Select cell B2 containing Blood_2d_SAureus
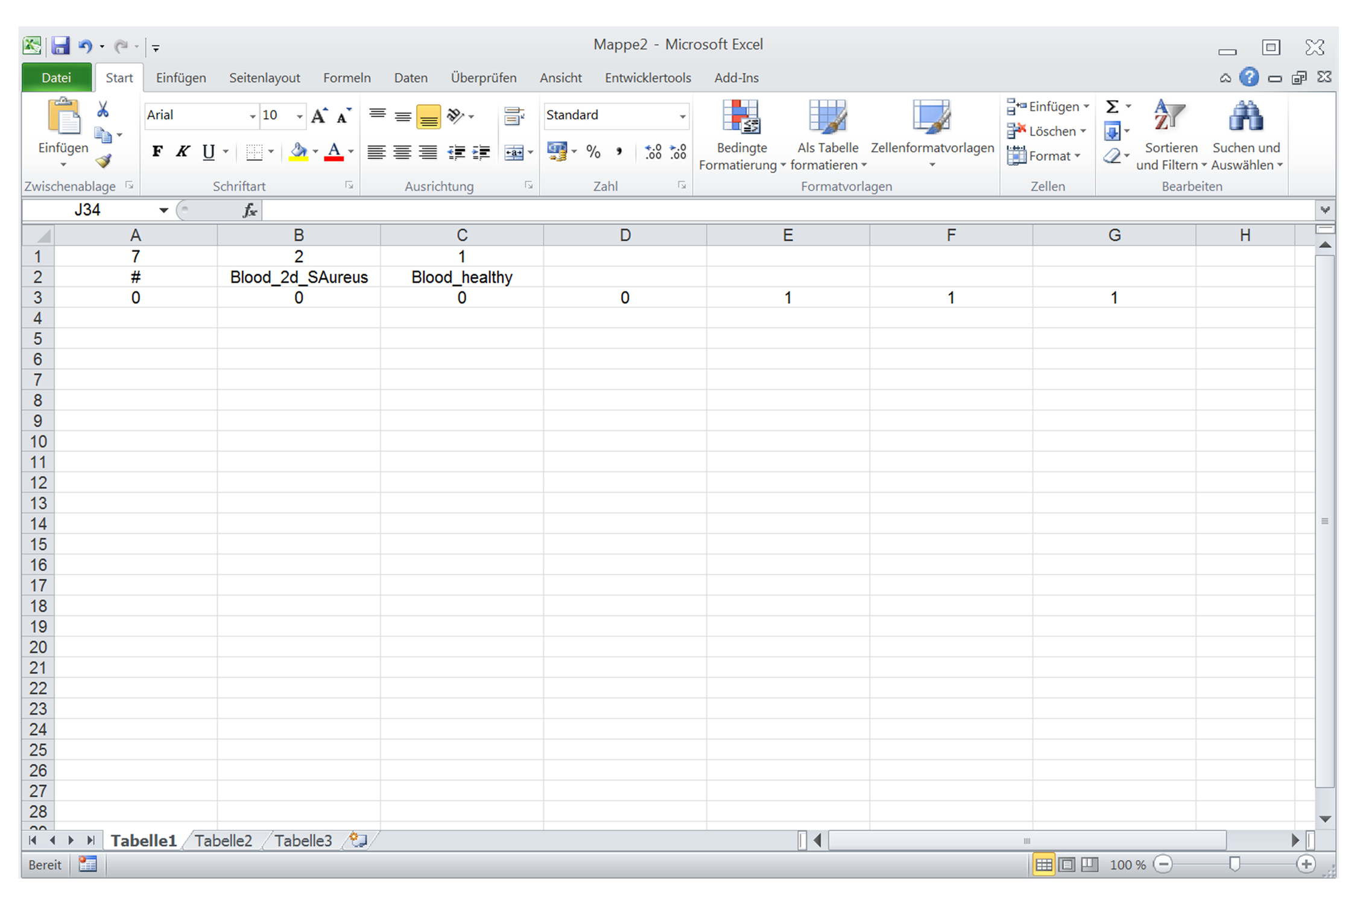This screenshot has height=904, width=1360. coord(299,277)
